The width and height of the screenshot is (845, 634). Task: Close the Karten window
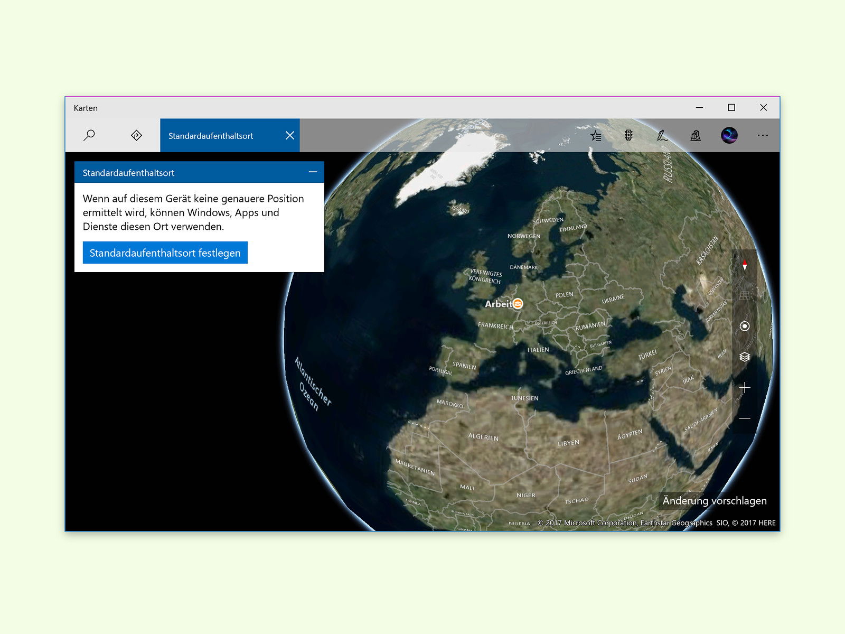(763, 107)
